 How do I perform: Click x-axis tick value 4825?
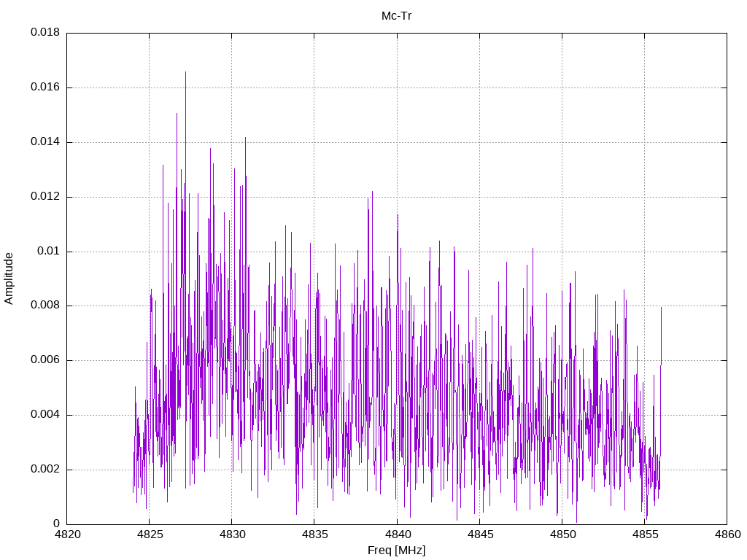150,534
